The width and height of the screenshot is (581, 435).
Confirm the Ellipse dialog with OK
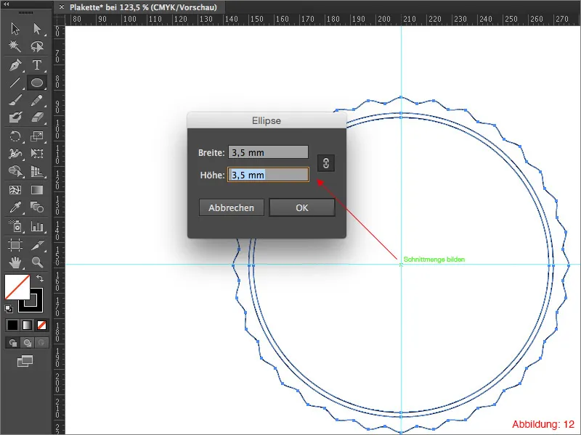pos(302,207)
